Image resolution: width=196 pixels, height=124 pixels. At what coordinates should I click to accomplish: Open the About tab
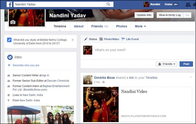pyautogui.click(x=79, y=26)
